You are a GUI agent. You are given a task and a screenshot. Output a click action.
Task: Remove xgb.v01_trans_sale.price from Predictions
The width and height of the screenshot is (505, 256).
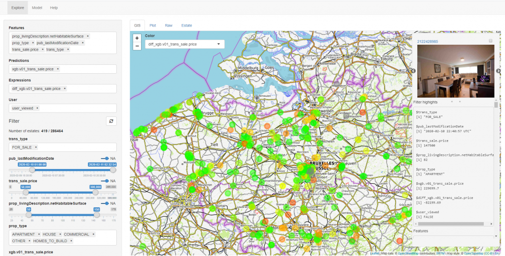point(57,69)
